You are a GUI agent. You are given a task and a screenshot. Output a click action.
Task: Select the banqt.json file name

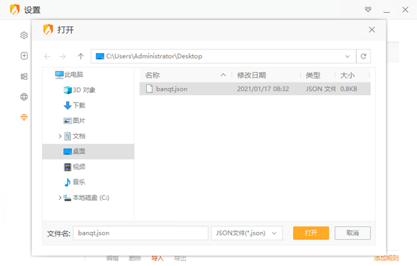pyautogui.click(x=172, y=89)
